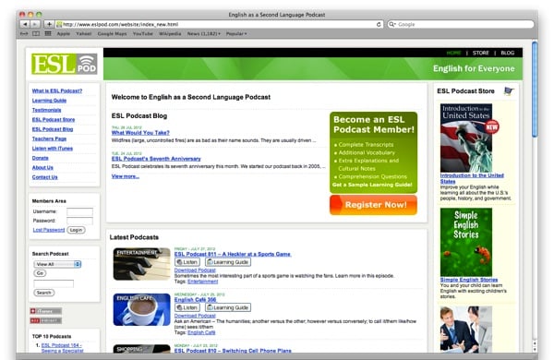Go forward with the Safari forward arrow
This screenshot has width=554, height=360.
pyautogui.click(x=35, y=24)
